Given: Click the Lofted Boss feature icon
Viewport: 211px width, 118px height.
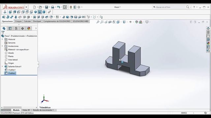Looking at the screenshot, I should point(16,17).
